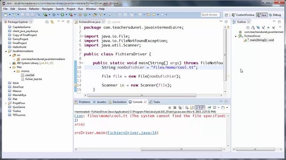Switch to the Tasks tab
Image resolution: width=286 pixels, height=160 pixels.
(x=155, y=102)
